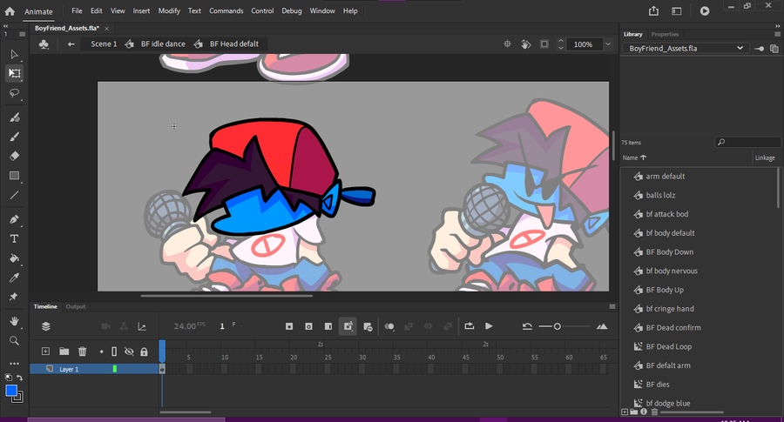Click the Test Movie play button
Viewport: 784px width, 422px height.
point(705,11)
